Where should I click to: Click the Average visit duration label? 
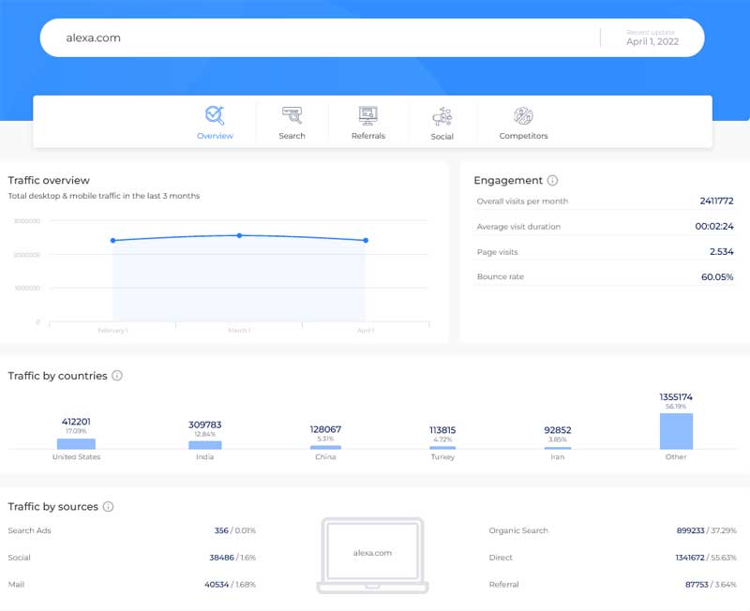coord(518,227)
